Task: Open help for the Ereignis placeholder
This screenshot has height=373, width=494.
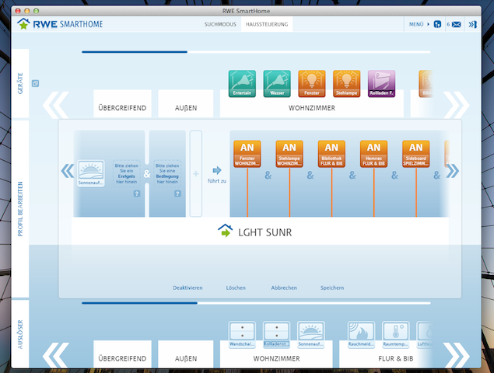Action: [137, 193]
